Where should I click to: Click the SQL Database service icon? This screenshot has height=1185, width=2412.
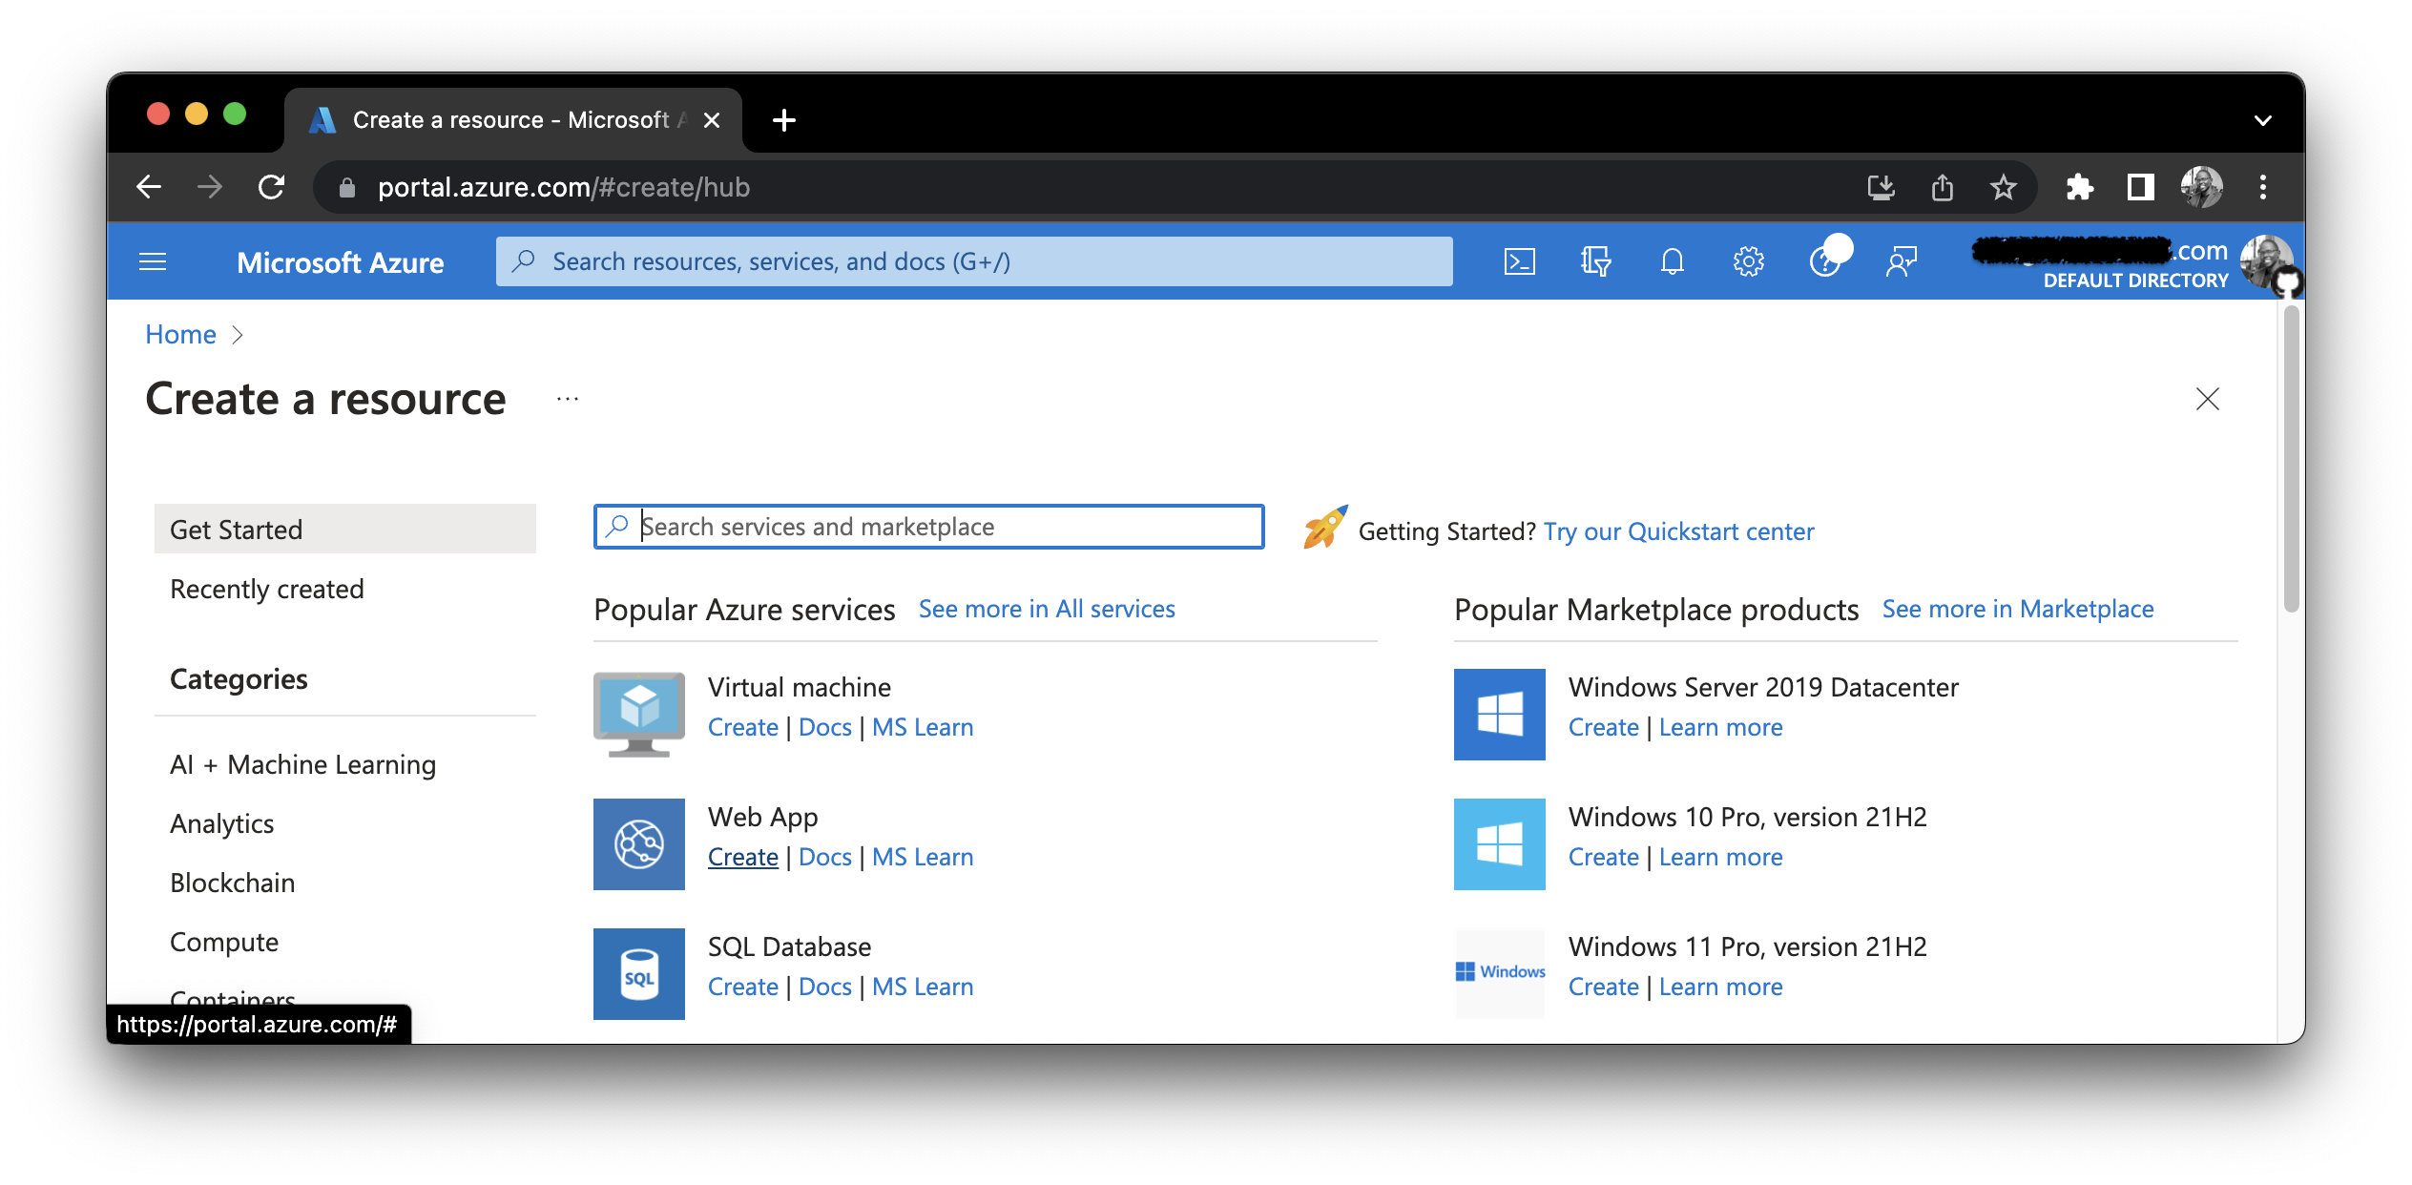point(639,974)
